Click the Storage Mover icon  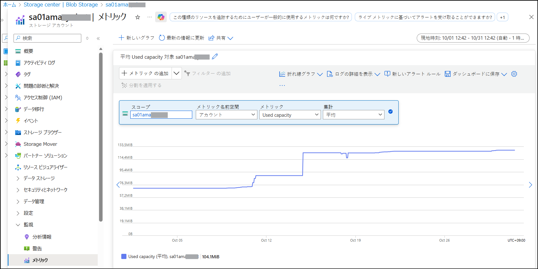18,144
